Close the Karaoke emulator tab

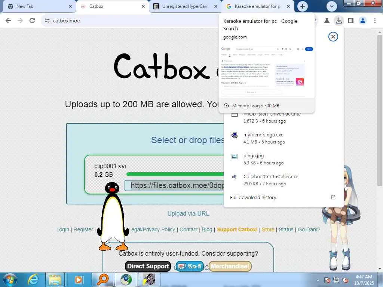[288, 6]
